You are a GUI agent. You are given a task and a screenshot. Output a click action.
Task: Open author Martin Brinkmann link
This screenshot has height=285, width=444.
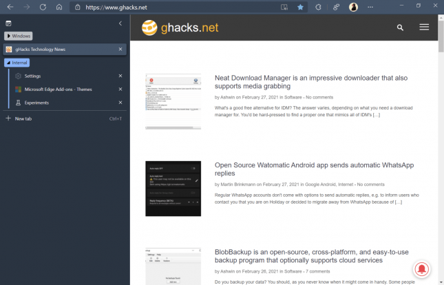(238, 184)
